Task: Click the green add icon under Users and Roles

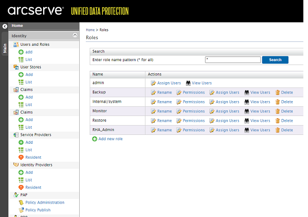Action: [x=21, y=52]
